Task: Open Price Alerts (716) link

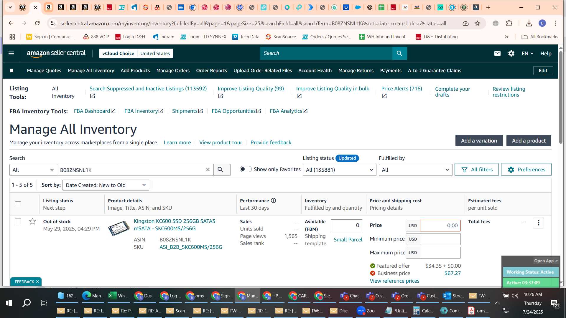Action: pos(402,89)
